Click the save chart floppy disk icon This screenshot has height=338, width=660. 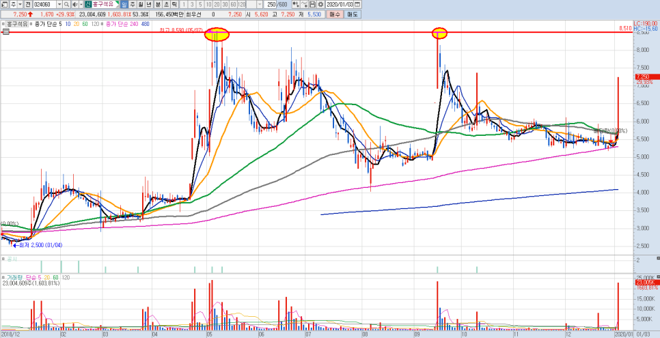point(312,4)
